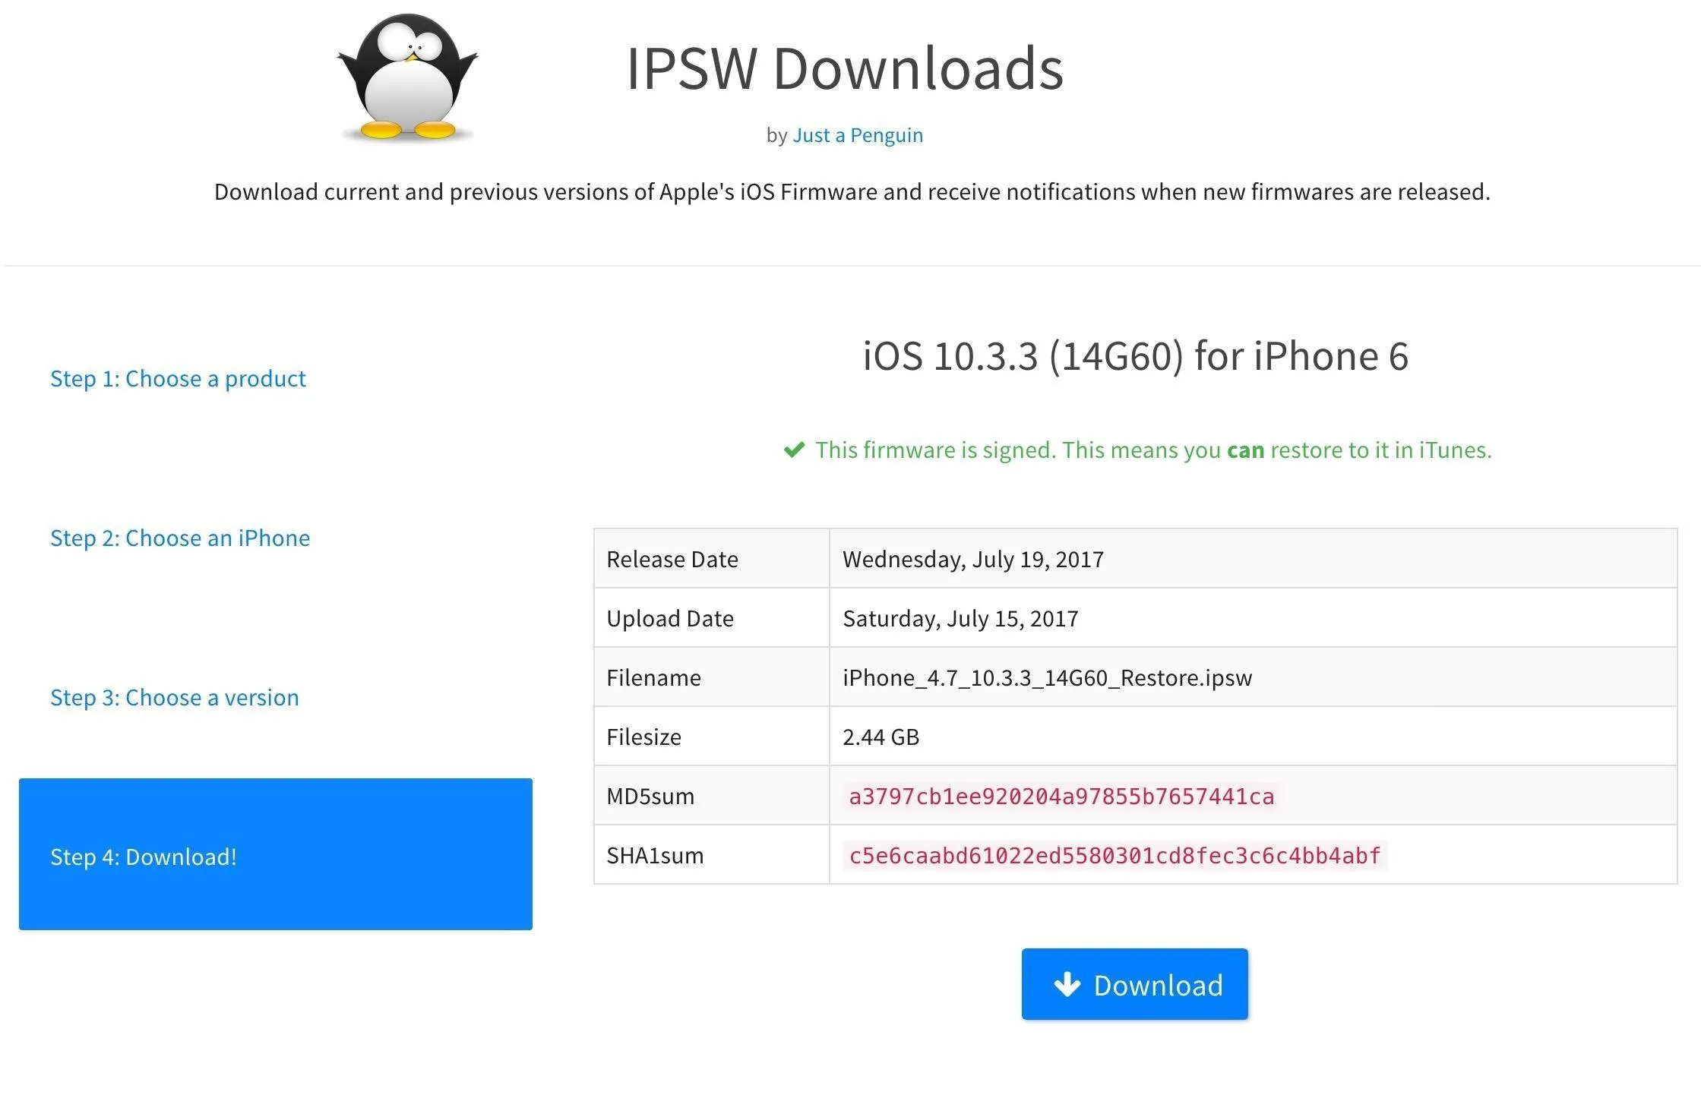1701x1117 pixels.
Task: Click the SHA1sum hash value
Action: [x=1115, y=855]
